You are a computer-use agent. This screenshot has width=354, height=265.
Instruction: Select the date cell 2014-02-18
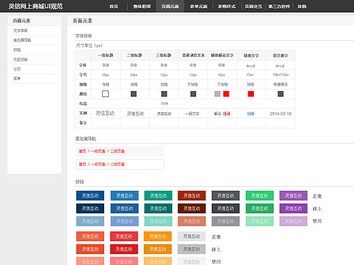click(x=280, y=113)
